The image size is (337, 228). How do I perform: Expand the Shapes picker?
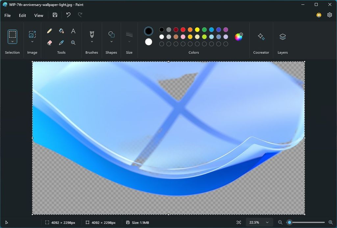point(111,42)
